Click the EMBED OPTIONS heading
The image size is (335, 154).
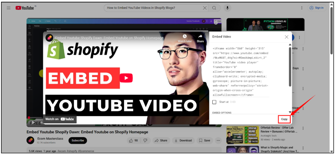[222, 112]
